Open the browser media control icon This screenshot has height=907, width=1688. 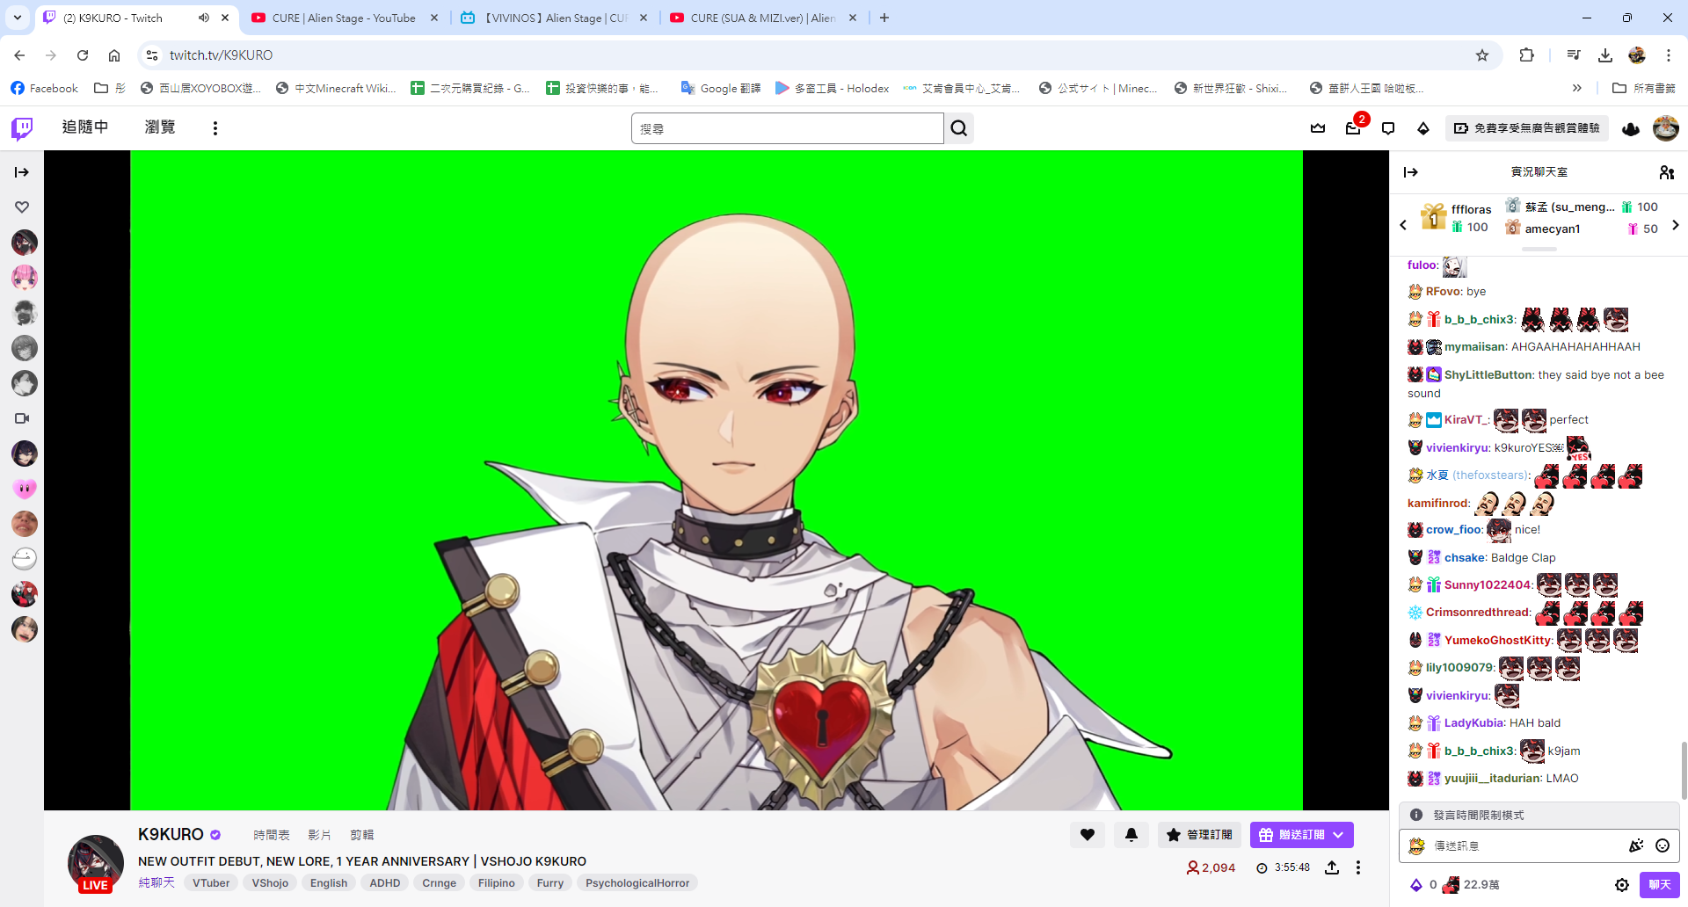click(x=1574, y=55)
